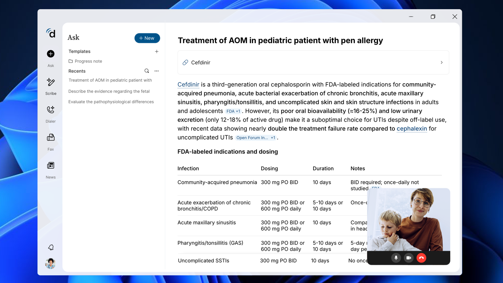This screenshot has height=283, width=503.
Task: Open the Dialer tool in sidebar
Action: (x=51, y=115)
